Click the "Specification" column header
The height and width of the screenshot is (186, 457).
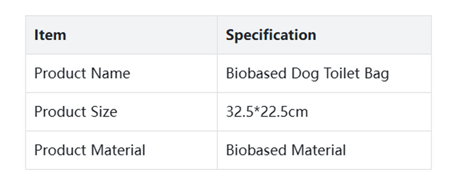tap(271, 35)
